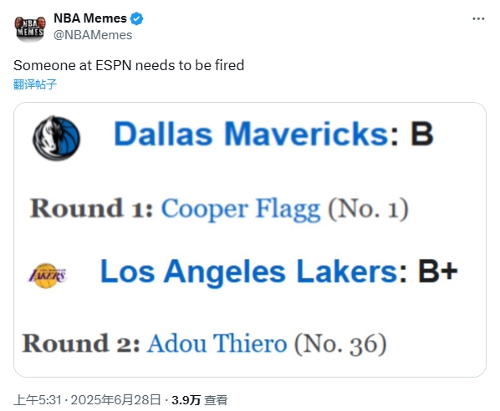Click the June 28, 2025 date

(115, 400)
